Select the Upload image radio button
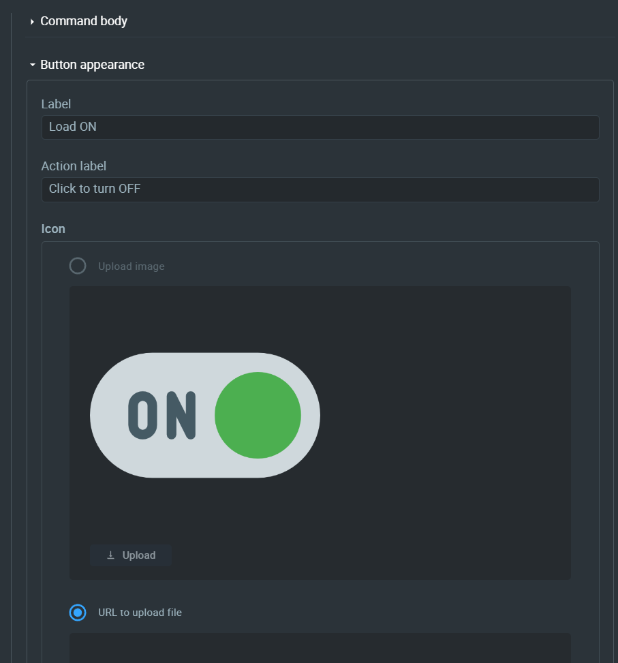618x663 pixels. [x=78, y=266]
